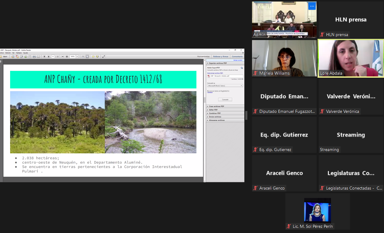Screen dimensions: 384x233
Task: Open the Rellenar y firmar tab
Action: pyautogui.click(x=221, y=57)
